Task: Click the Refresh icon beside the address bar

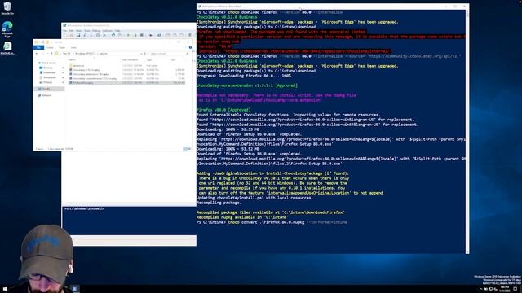Action: [x=145, y=54]
